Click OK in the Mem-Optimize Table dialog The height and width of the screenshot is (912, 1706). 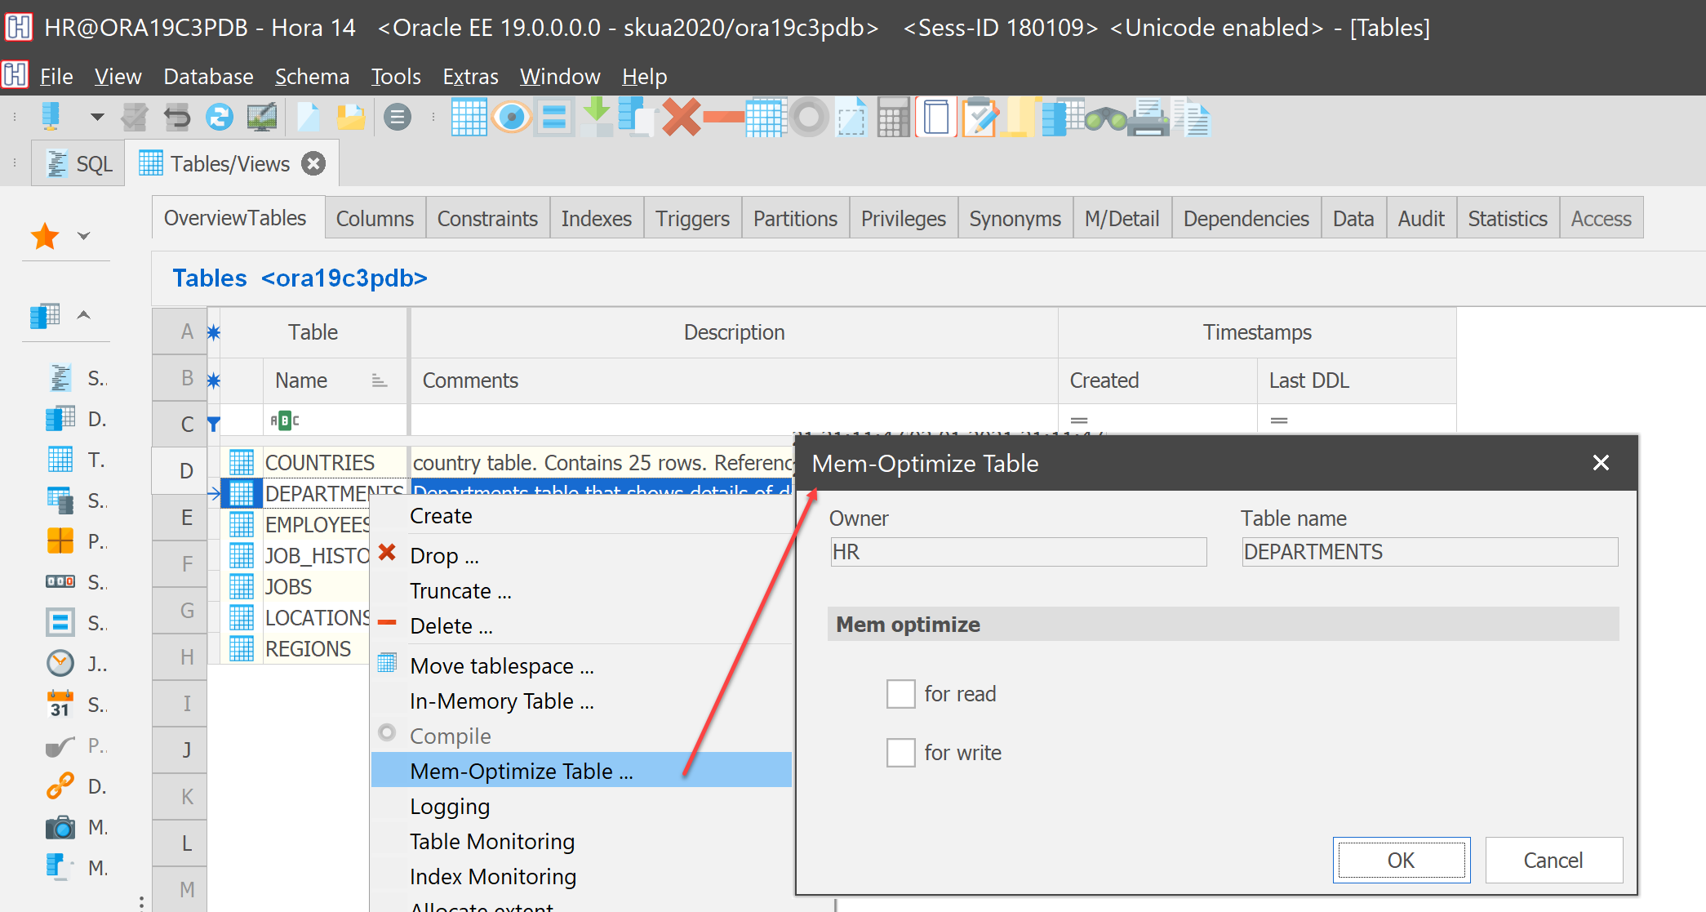1401,859
